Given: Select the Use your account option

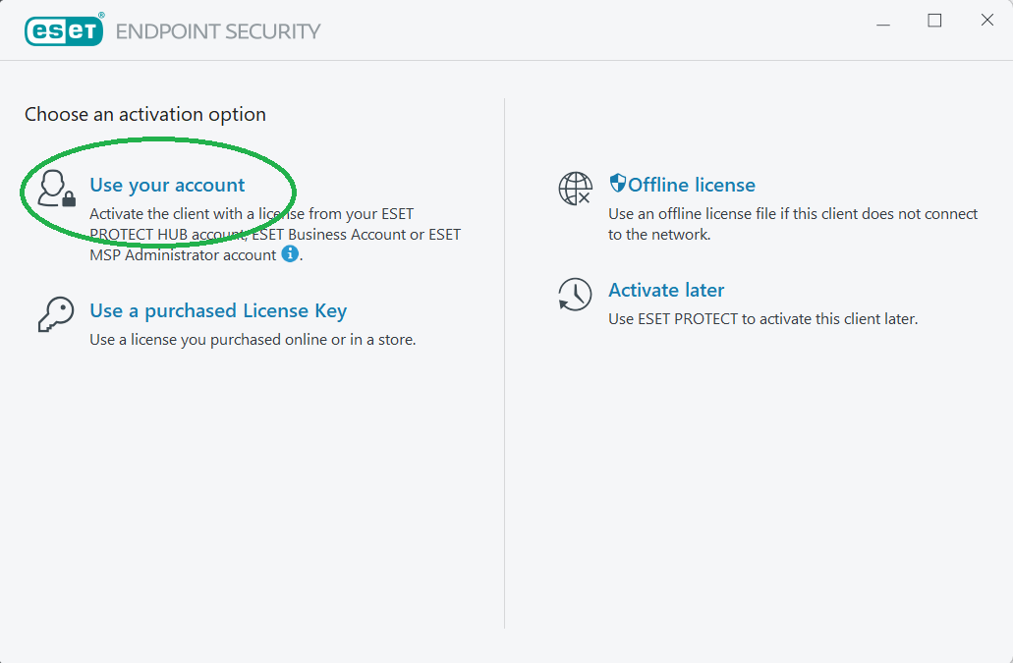Looking at the screenshot, I should [167, 186].
